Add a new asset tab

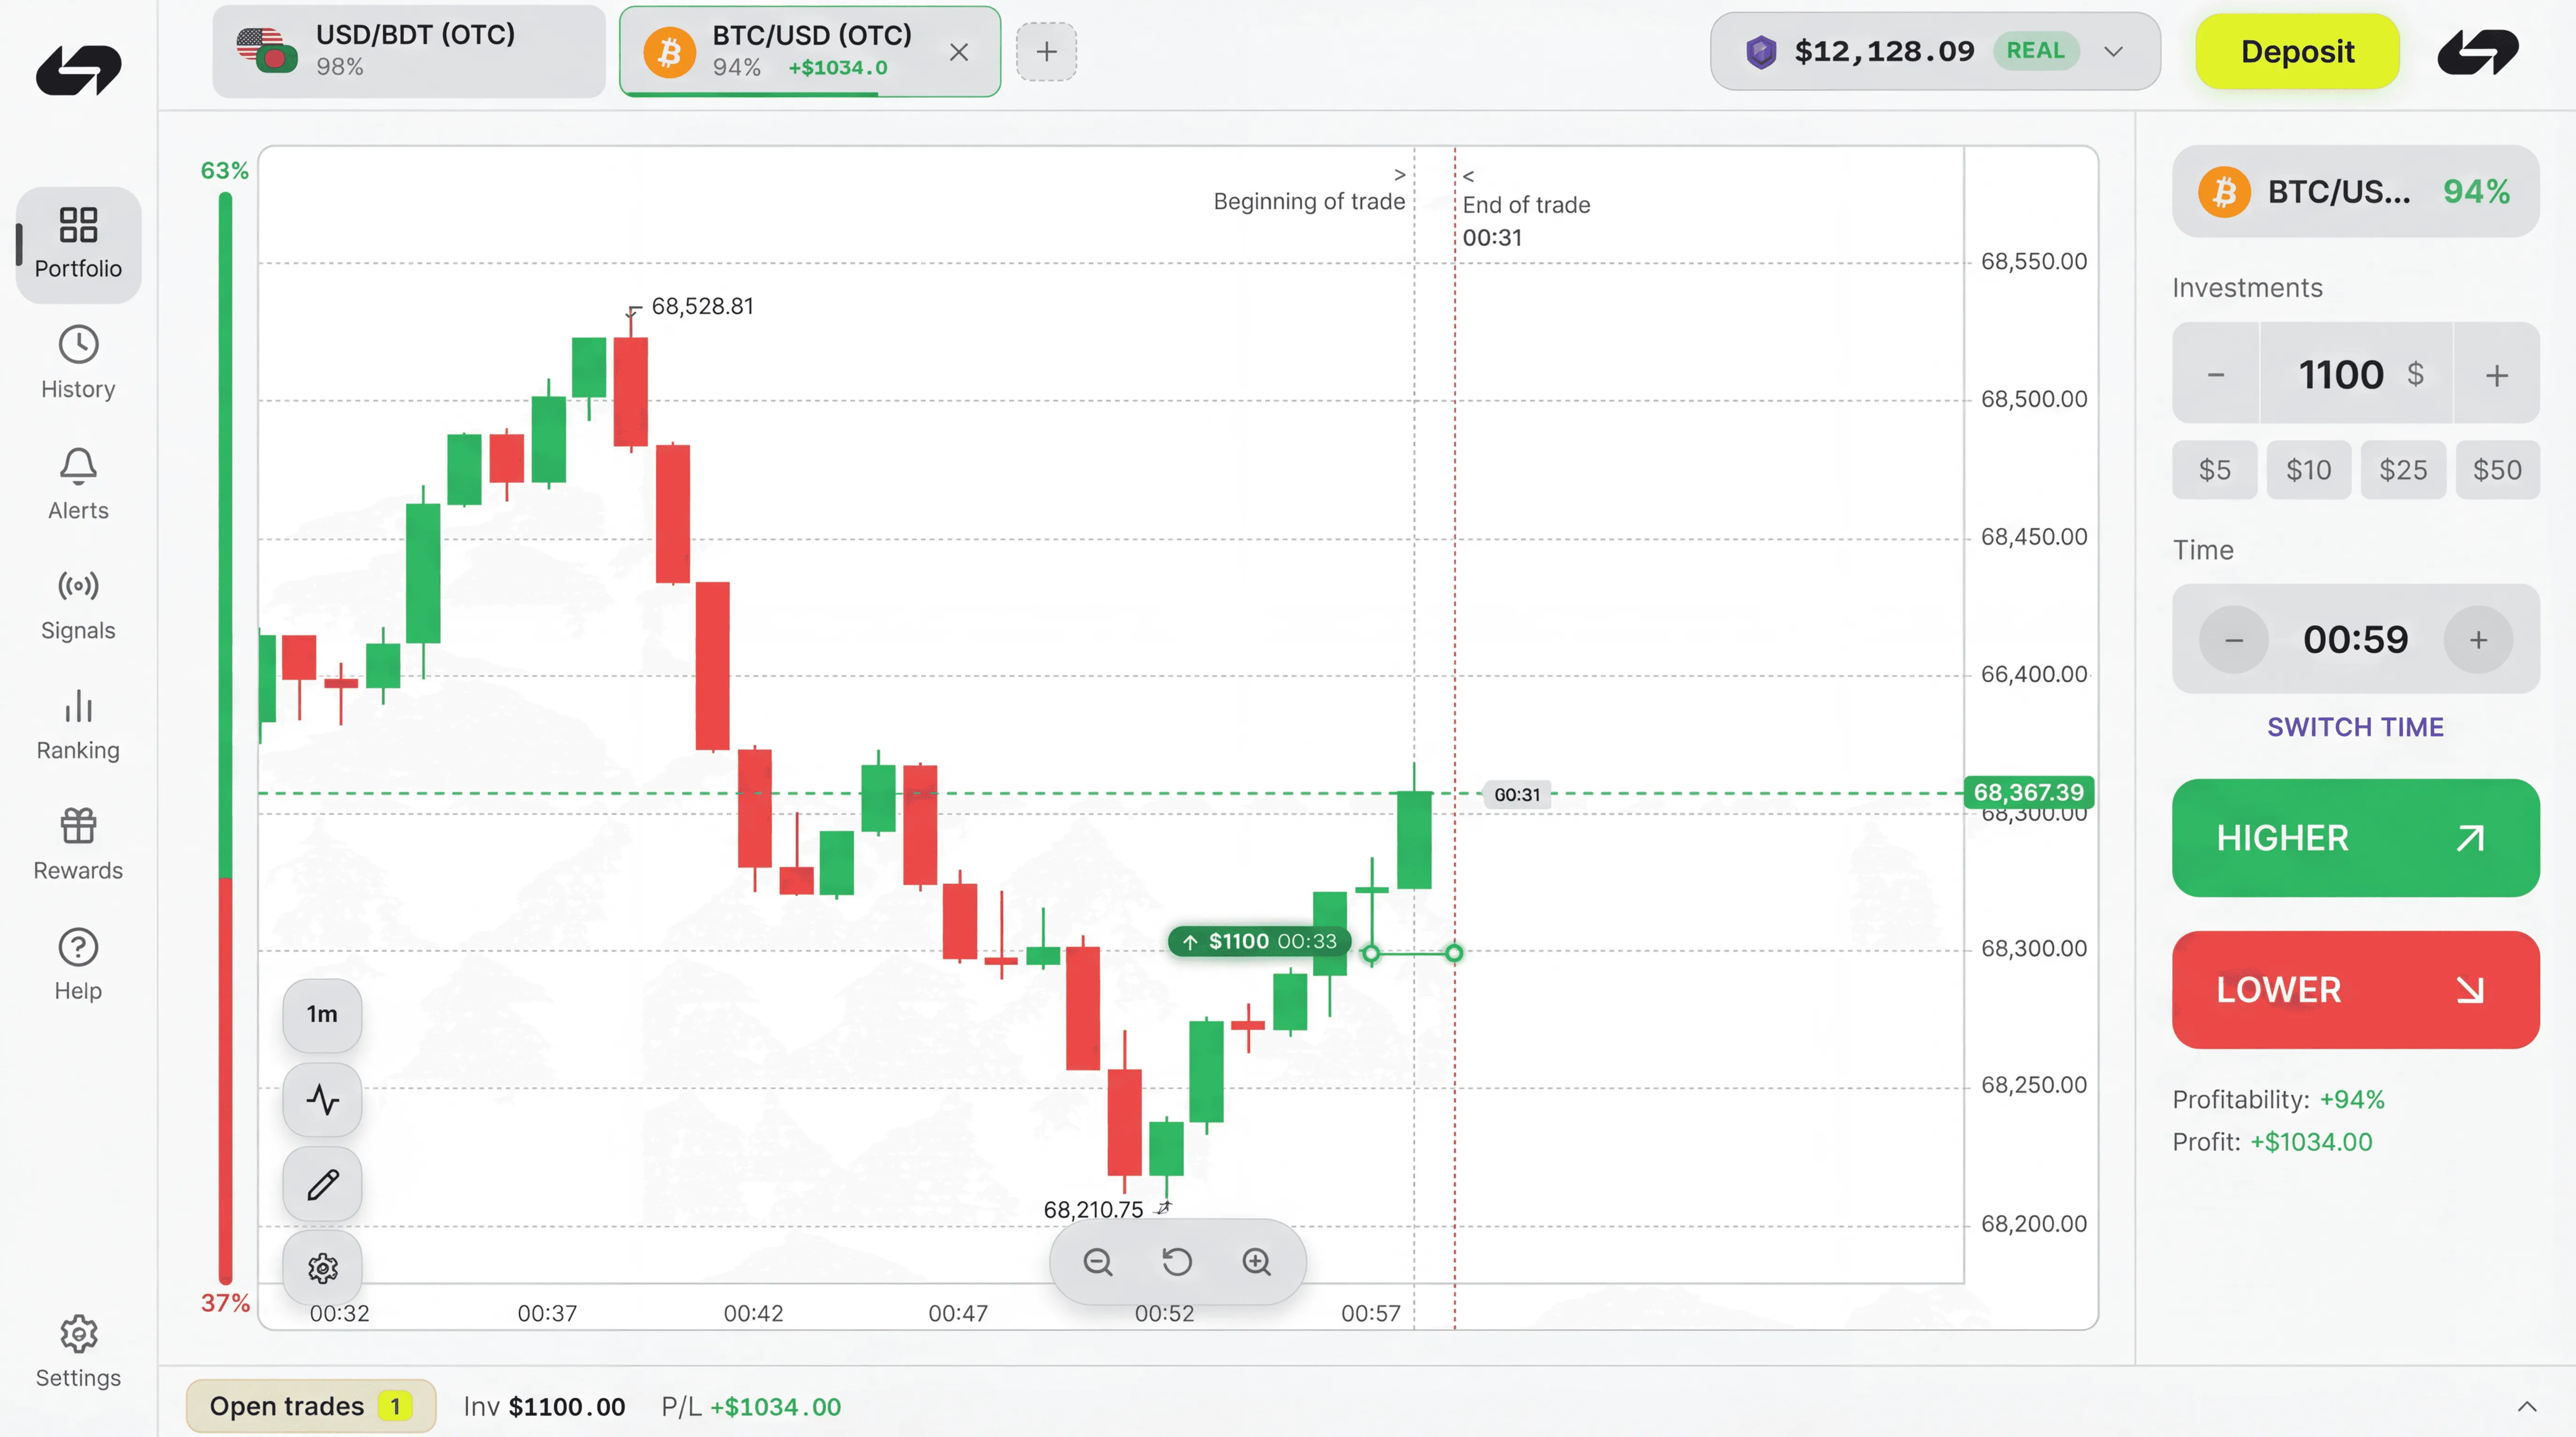coord(1046,51)
